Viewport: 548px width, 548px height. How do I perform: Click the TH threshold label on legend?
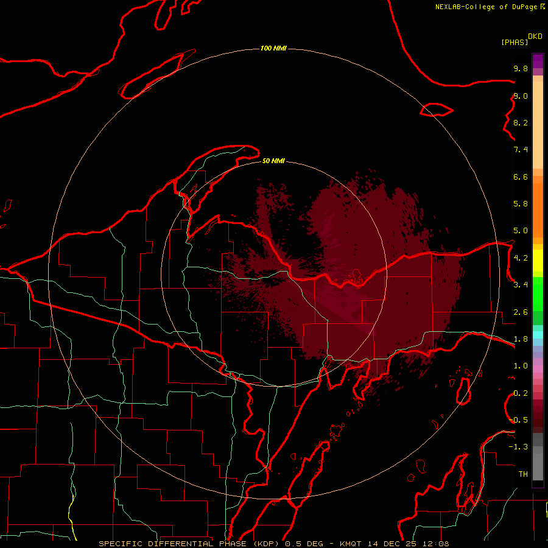tap(523, 474)
